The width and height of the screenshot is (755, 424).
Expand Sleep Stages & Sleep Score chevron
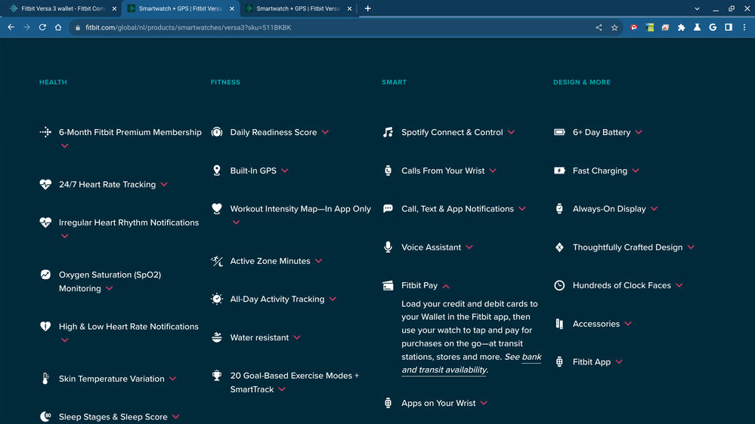[x=176, y=416]
